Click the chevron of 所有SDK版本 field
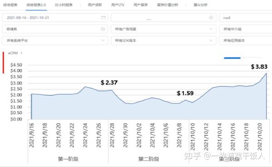Viewport: 272px width, 167px height. click(x=211, y=40)
